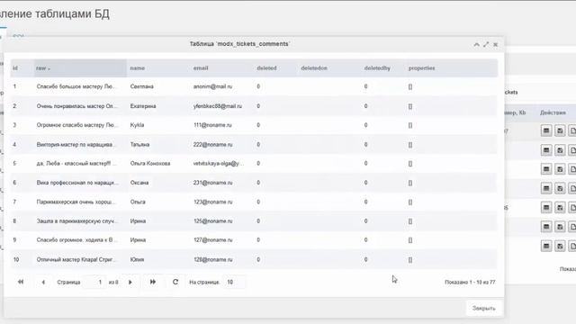Viewport: 576px width, 324px height.
Task: Sort by the deletedon column header
Action: tap(329, 68)
